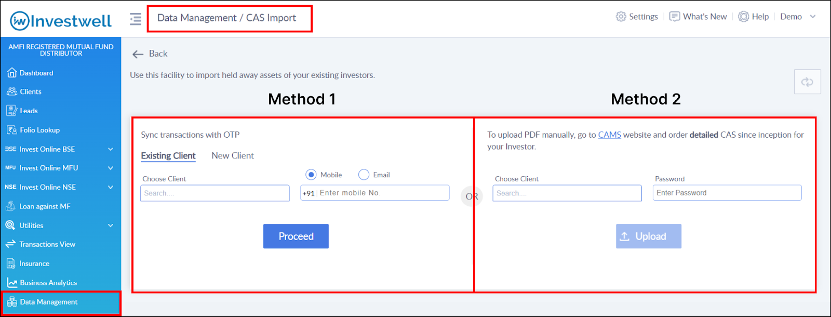Image resolution: width=831 pixels, height=317 pixels.
Task: Click Choose Client search field in Method 2
Action: [x=567, y=193]
